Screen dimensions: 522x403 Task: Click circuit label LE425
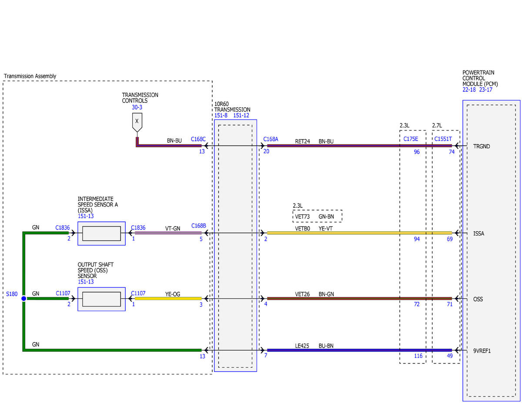tap(302, 346)
